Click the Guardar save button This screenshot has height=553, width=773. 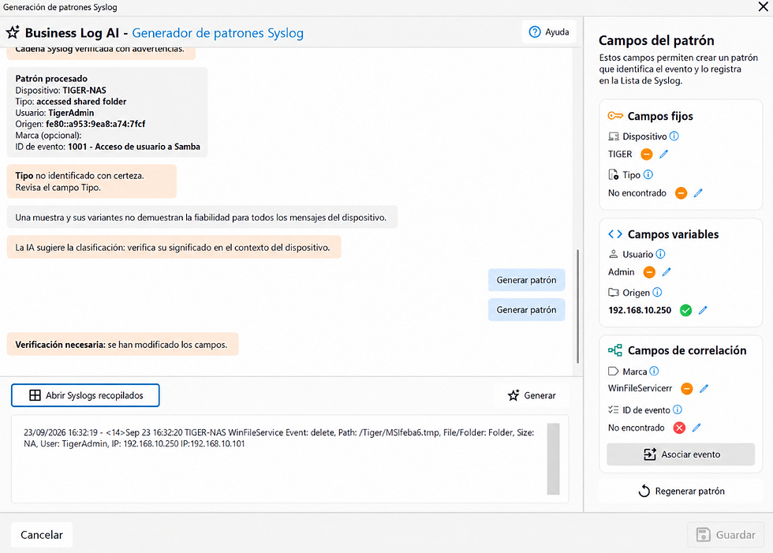tap(726, 535)
